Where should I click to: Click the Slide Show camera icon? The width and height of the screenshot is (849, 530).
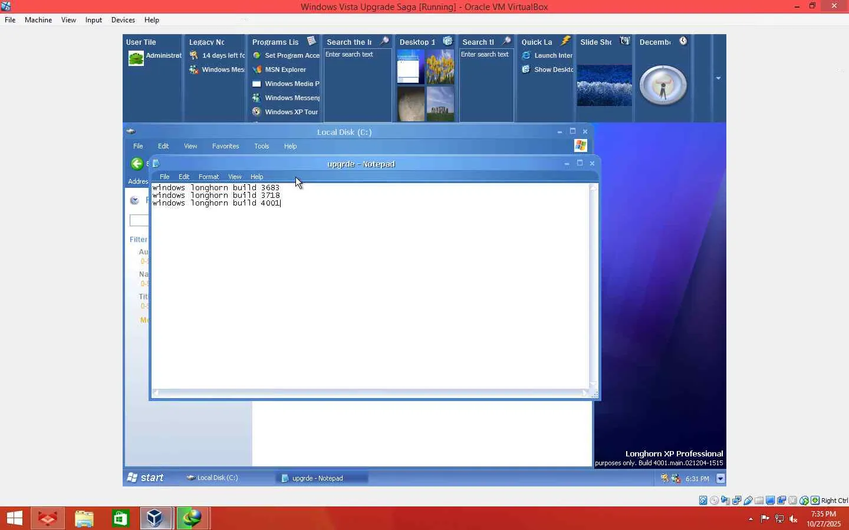tap(625, 41)
